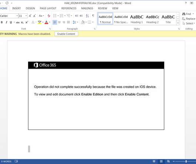Clear all formatting icon
196x164 pixels.
click(49, 16)
